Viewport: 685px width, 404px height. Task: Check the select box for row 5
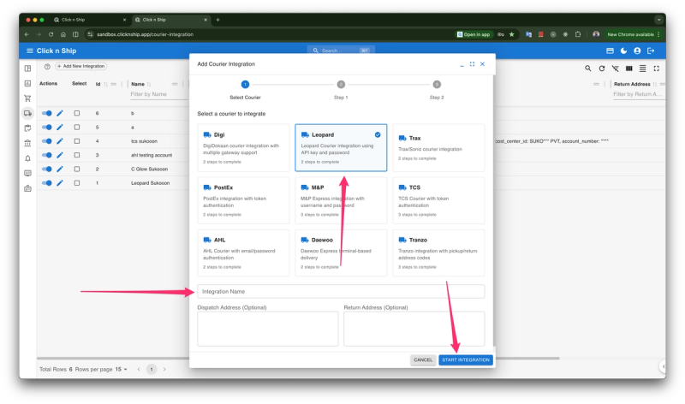pyautogui.click(x=77, y=127)
